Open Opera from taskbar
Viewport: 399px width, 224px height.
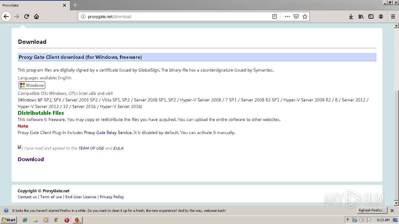click(67, 220)
